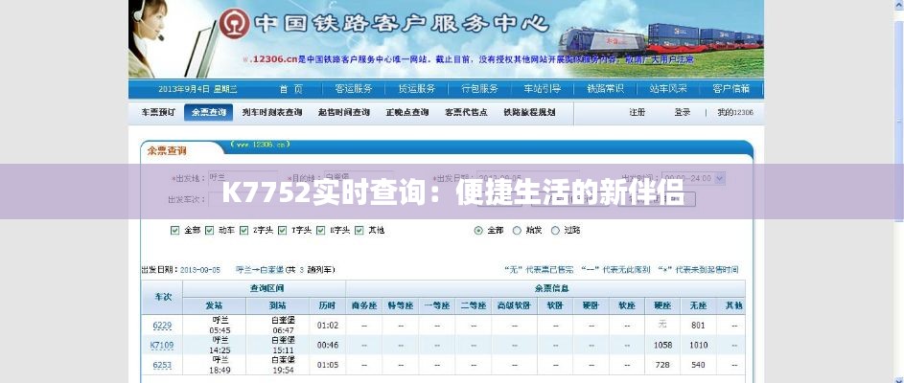Open the 客运服务 menu

tap(354, 89)
